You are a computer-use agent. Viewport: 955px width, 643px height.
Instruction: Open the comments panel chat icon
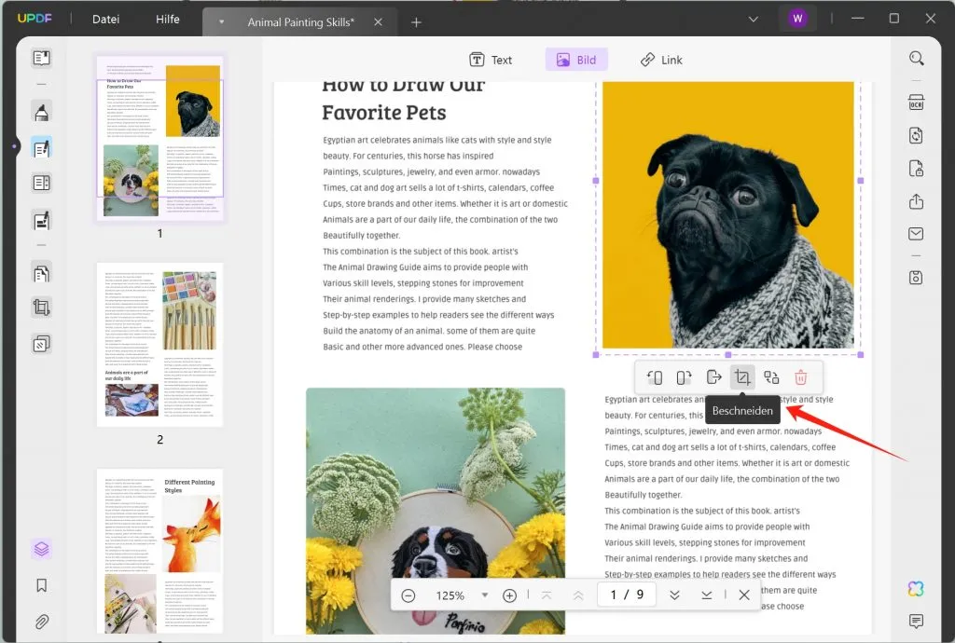pyautogui.click(x=916, y=621)
